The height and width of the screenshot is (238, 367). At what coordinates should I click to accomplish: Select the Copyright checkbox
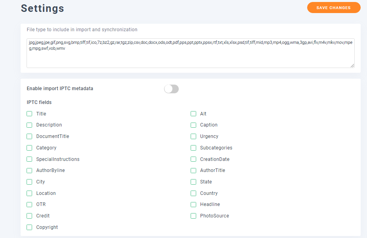coord(29,227)
